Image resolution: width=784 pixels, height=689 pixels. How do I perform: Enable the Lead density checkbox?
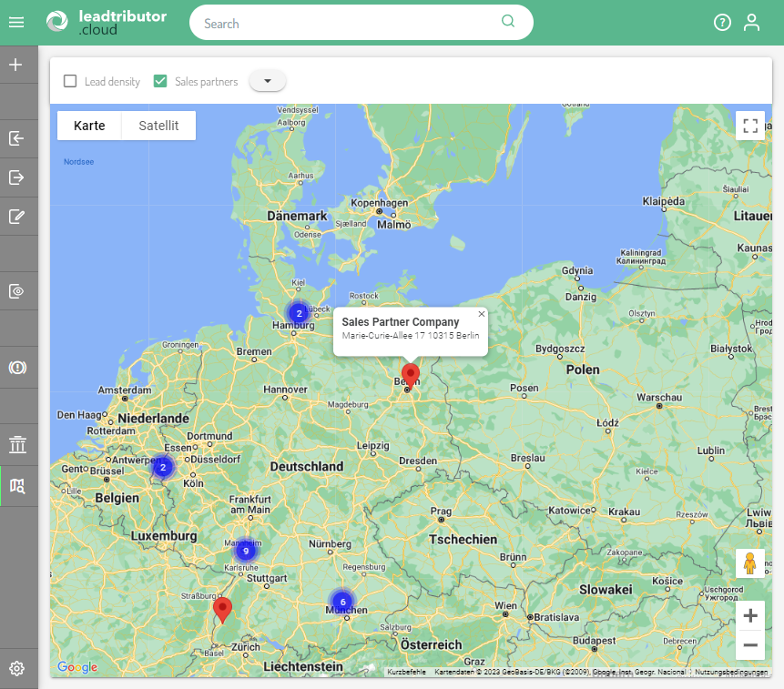pyautogui.click(x=70, y=81)
